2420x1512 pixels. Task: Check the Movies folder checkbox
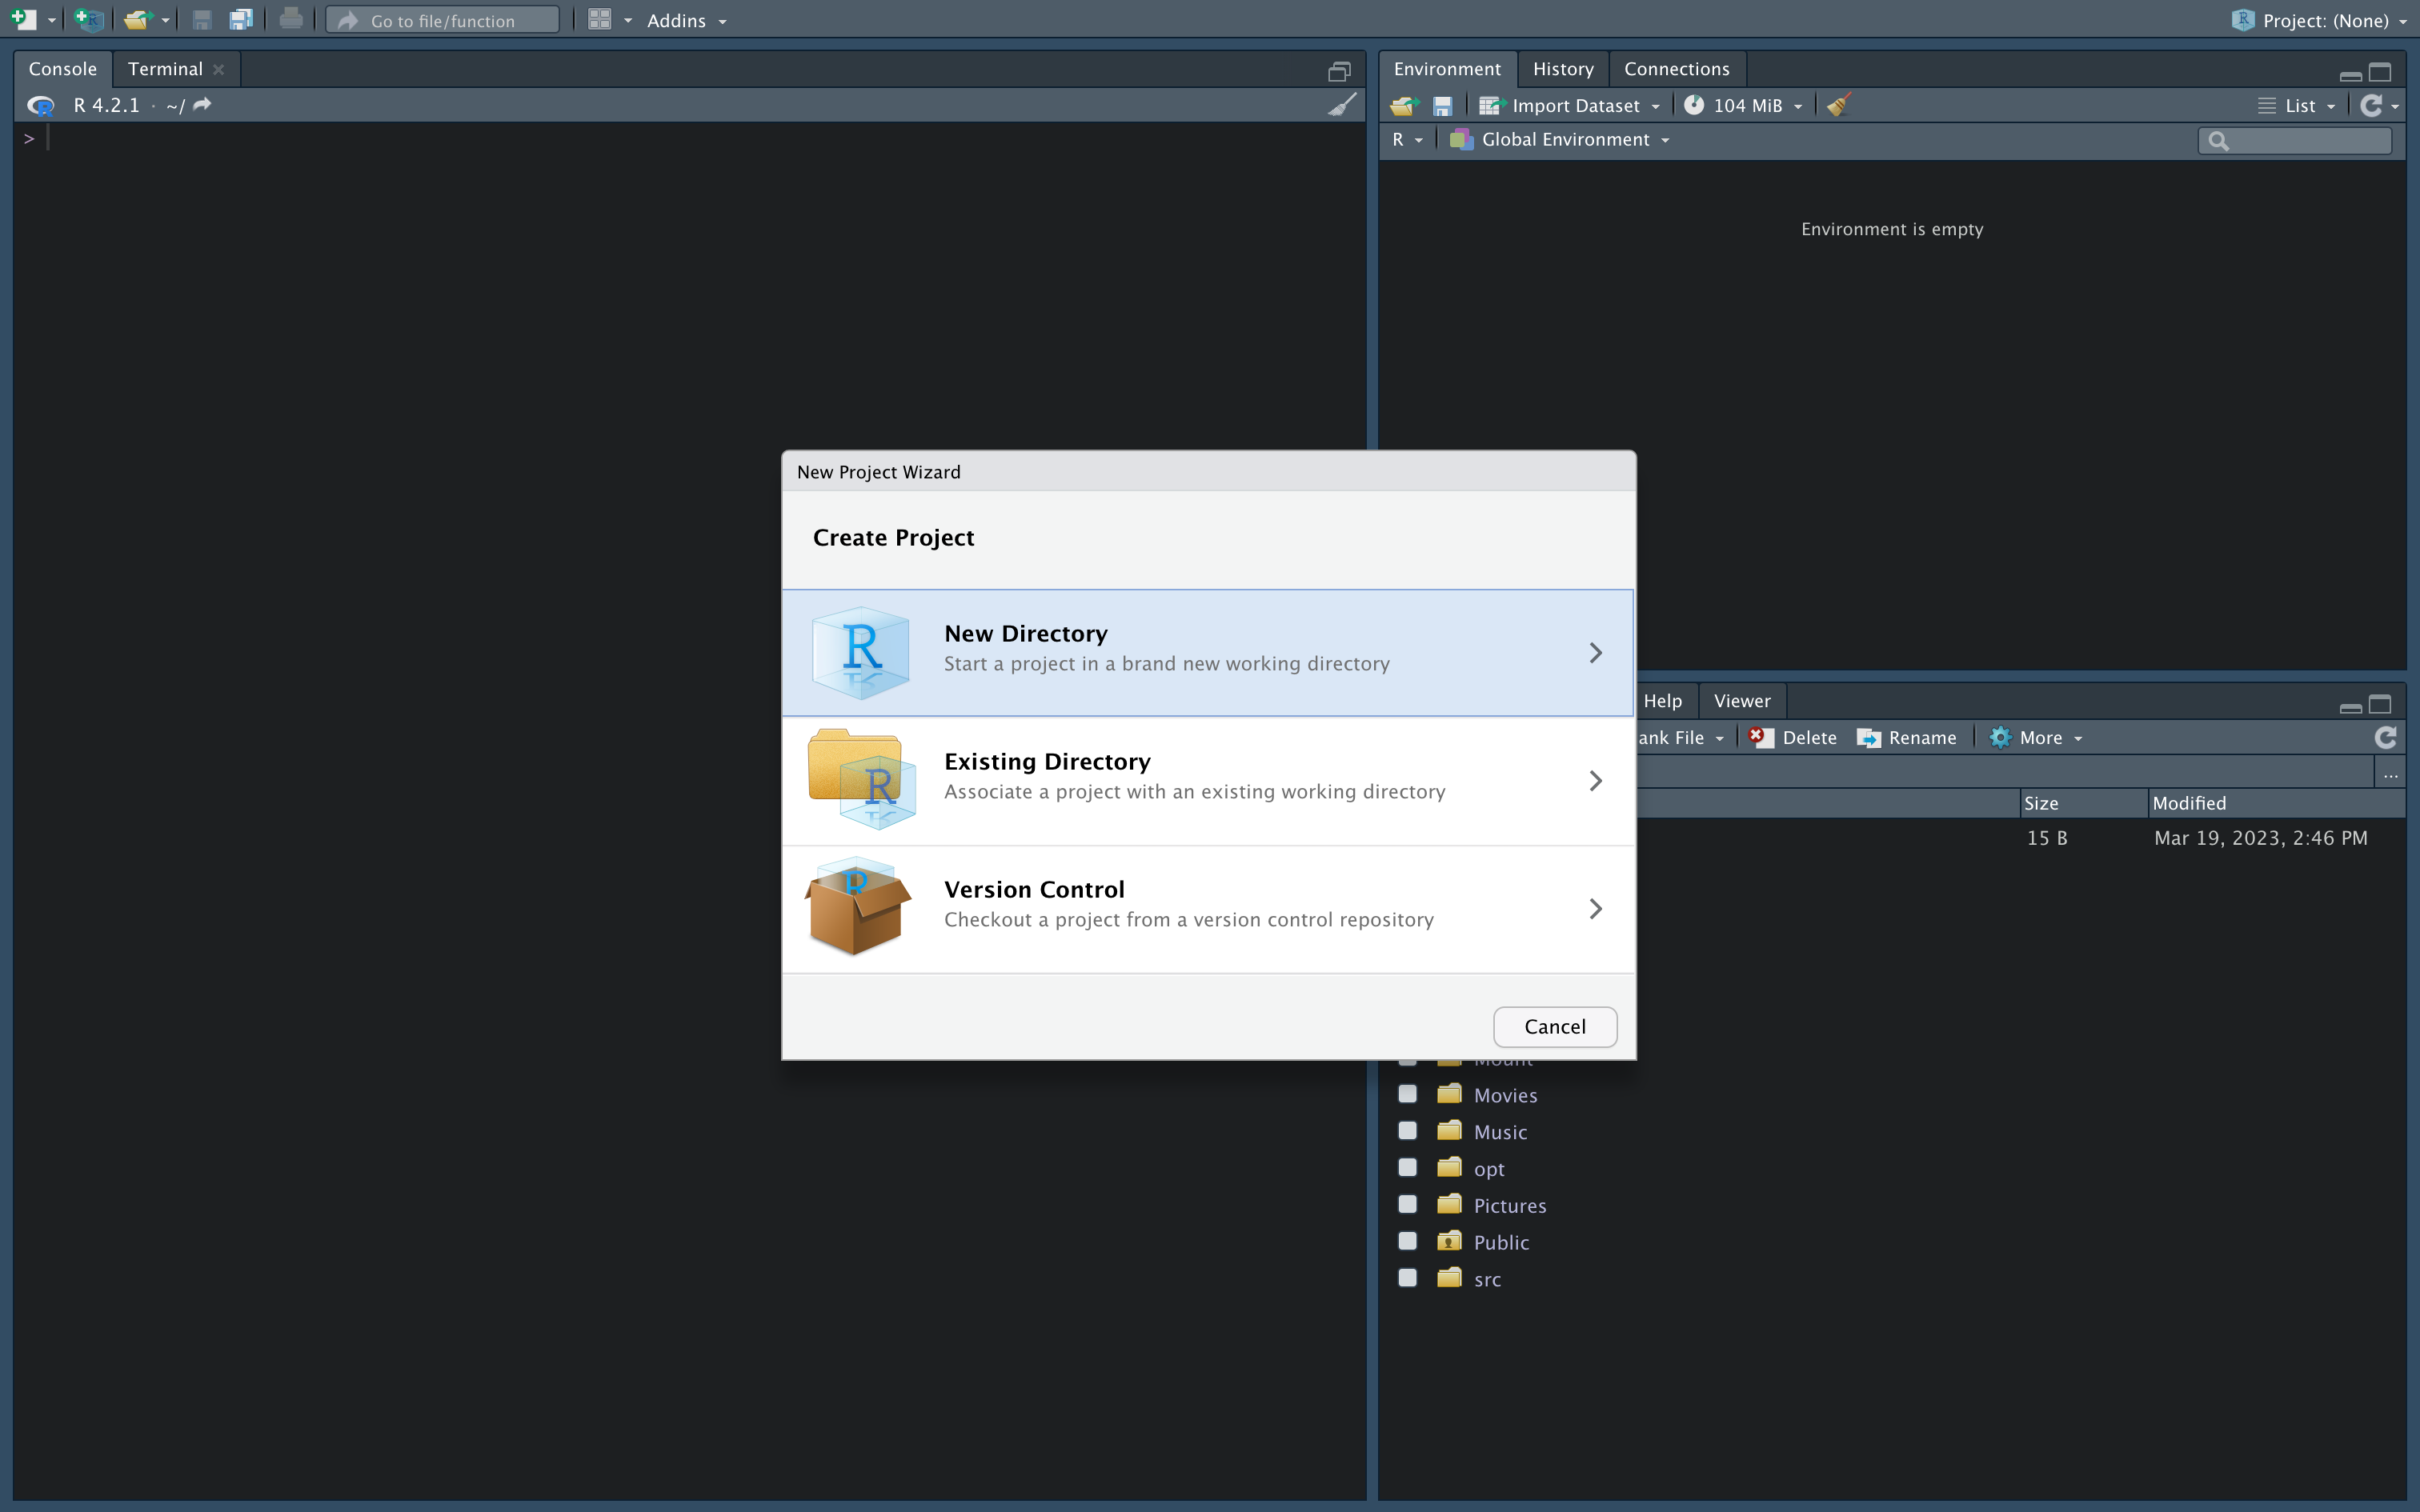[x=1407, y=1094]
